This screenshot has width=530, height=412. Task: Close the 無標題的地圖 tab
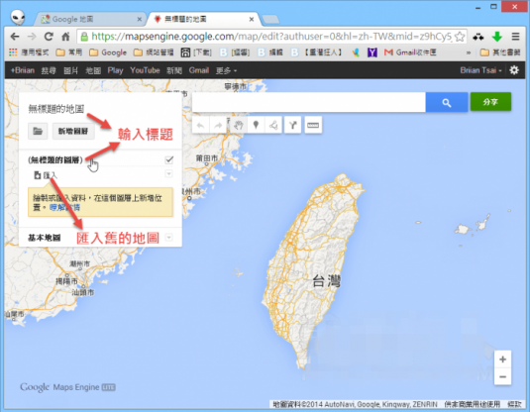(x=252, y=19)
